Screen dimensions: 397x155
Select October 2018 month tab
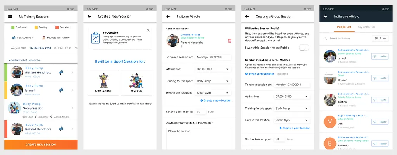tap(62, 48)
